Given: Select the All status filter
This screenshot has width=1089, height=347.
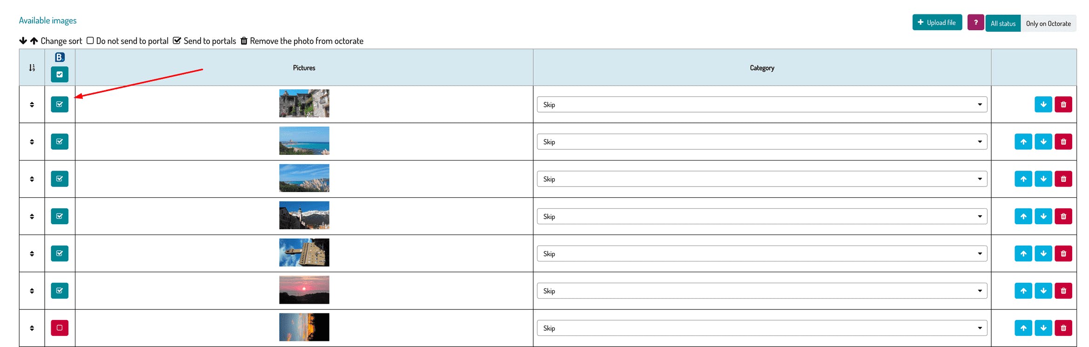Looking at the screenshot, I should click(x=1003, y=23).
